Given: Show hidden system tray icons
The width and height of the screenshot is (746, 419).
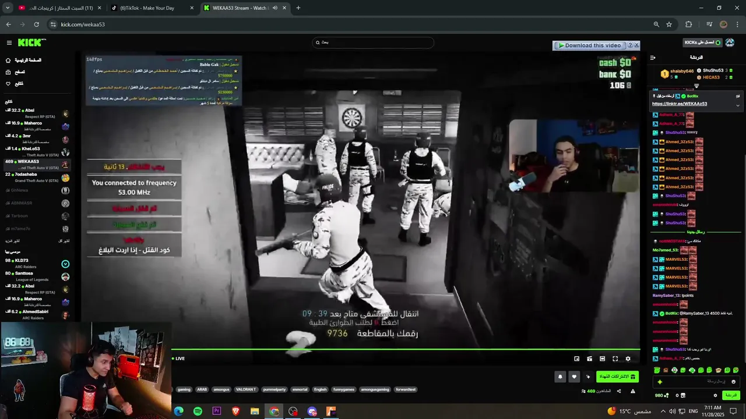Looking at the screenshot, I should pyautogui.click(x=663, y=411).
